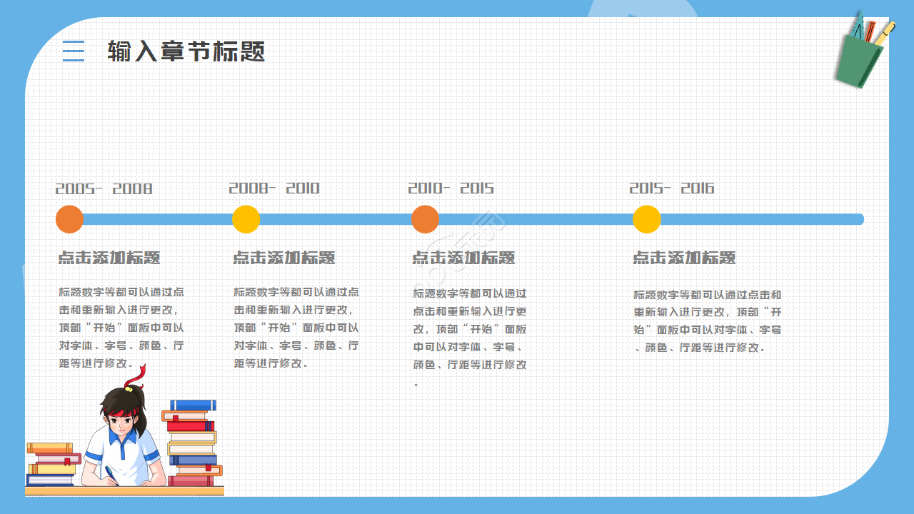Click the green pencil holder illustration
The width and height of the screenshot is (914, 514).
tap(863, 50)
